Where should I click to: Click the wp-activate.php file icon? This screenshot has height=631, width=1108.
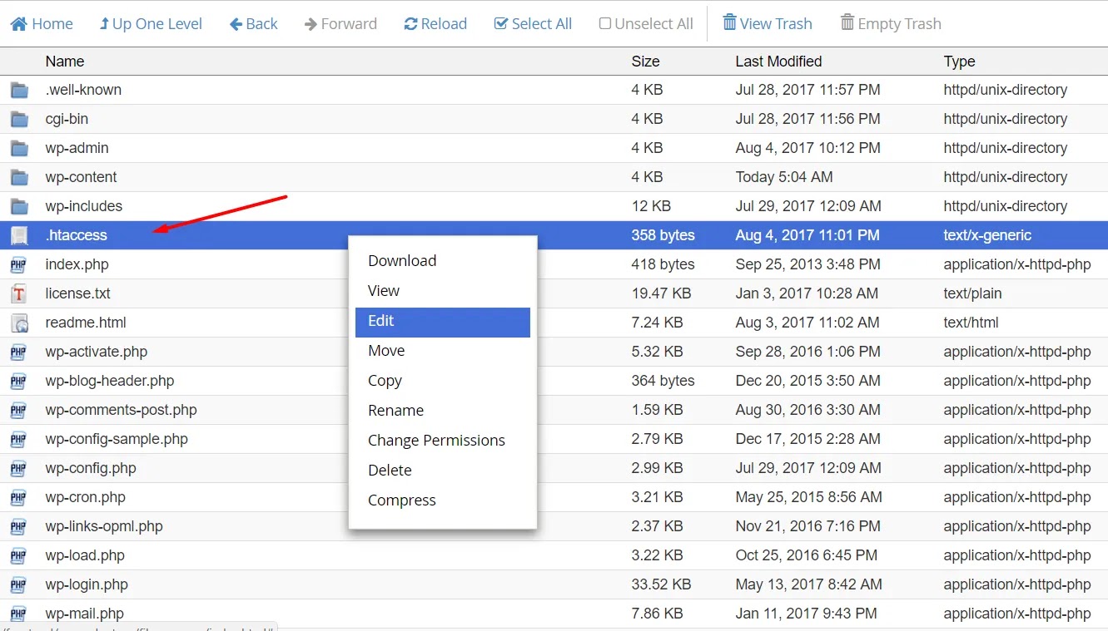click(x=19, y=352)
